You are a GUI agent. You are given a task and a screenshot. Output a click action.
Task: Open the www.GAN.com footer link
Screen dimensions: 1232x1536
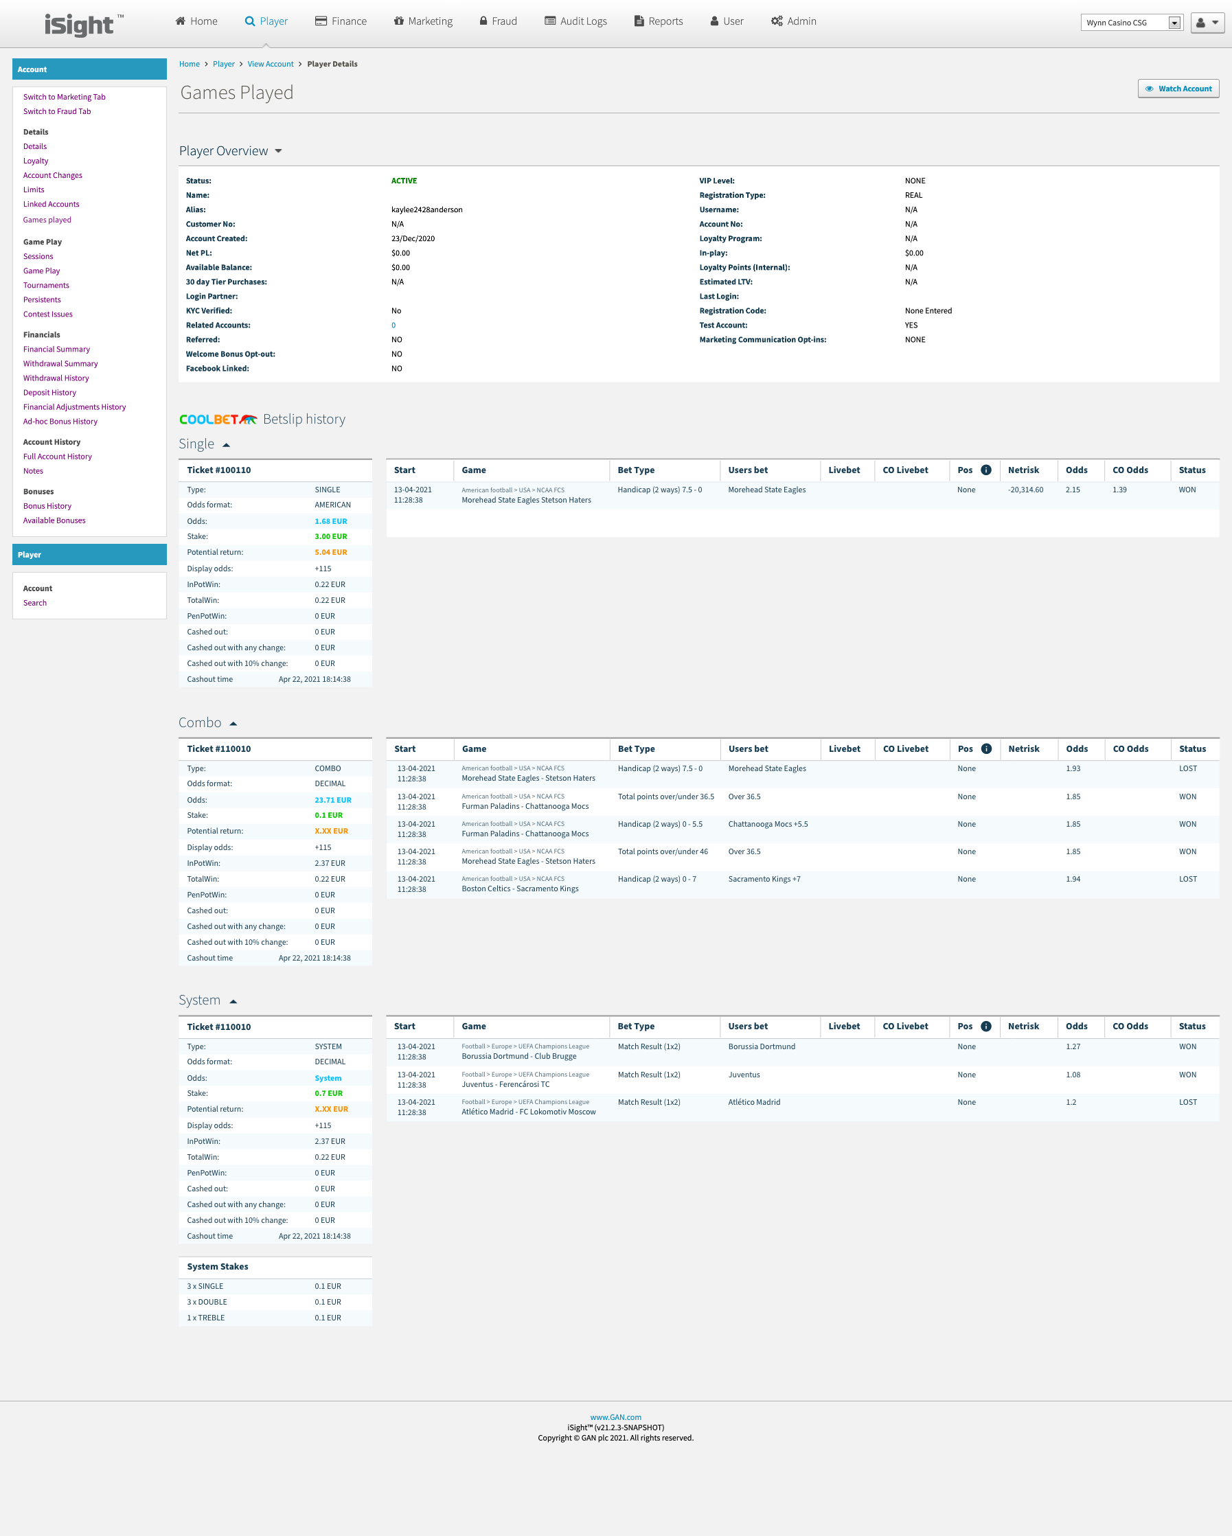tap(615, 1417)
